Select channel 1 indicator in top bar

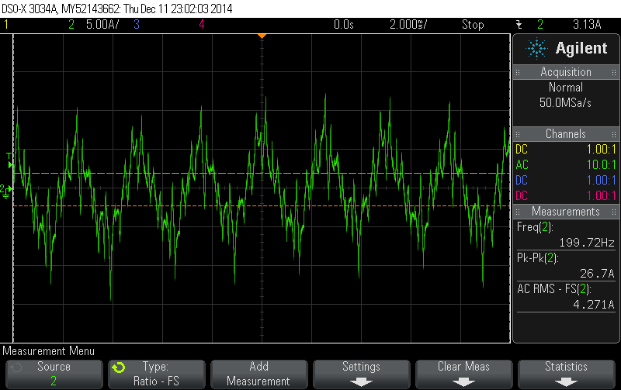[7, 25]
